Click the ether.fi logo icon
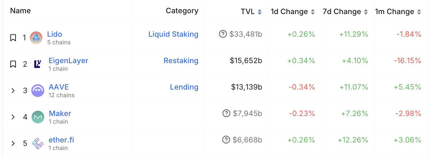 (x=37, y=143)
